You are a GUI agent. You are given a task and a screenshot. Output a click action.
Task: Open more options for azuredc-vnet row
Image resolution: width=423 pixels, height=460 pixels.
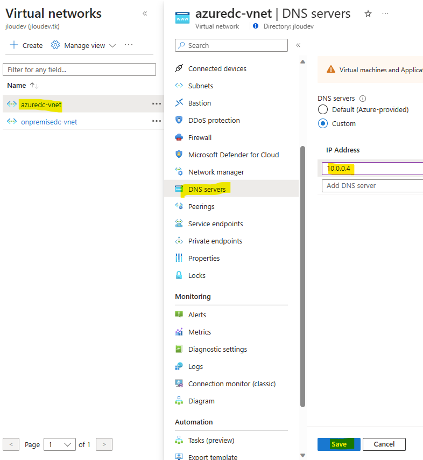157,104
